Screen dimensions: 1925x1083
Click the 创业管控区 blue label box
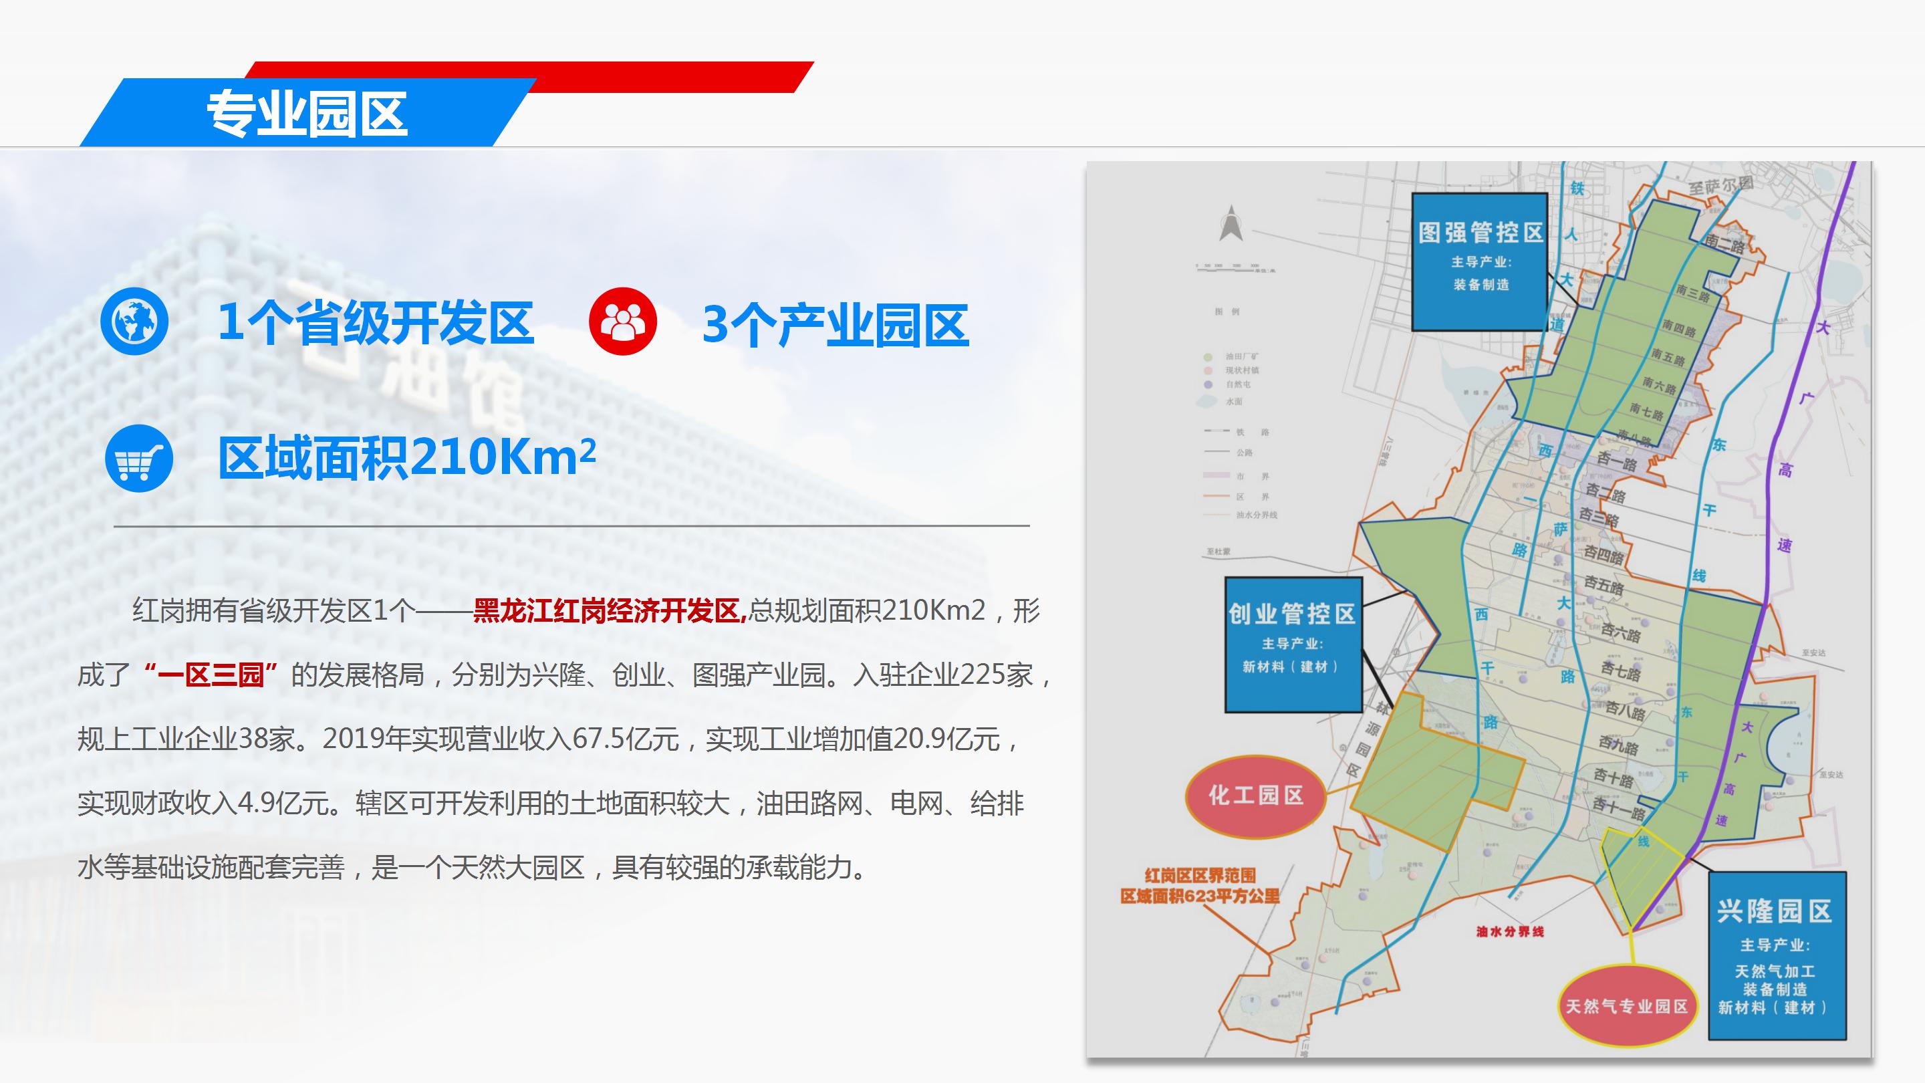1293,644
